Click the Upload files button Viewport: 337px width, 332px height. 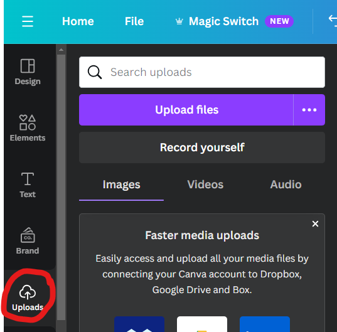coord(186,110)
